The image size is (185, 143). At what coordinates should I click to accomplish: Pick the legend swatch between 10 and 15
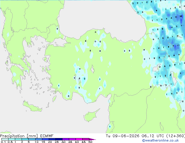pos(39,139)
